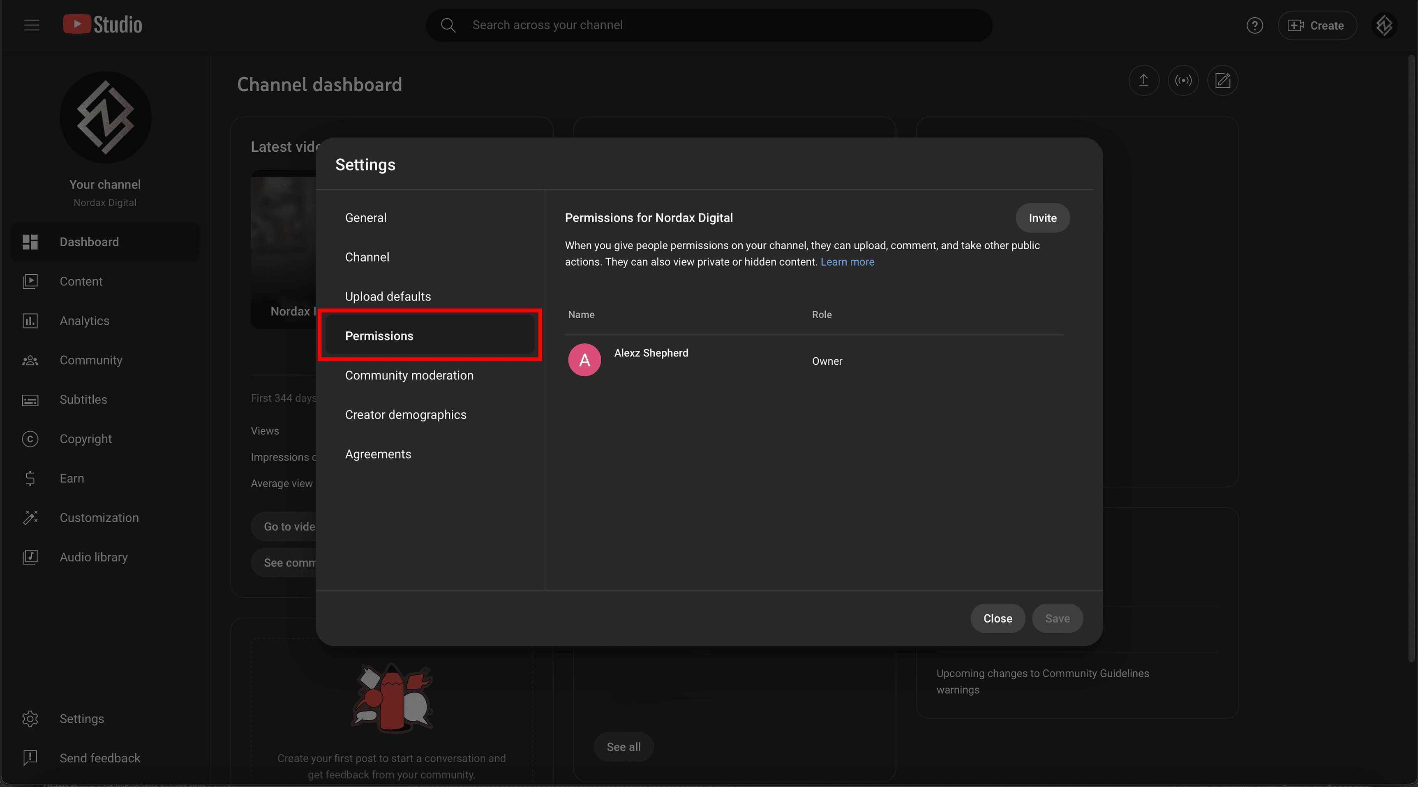Screen dimensions: 1418x787
Task: Click the channel search input field
Action: (710, 25)
